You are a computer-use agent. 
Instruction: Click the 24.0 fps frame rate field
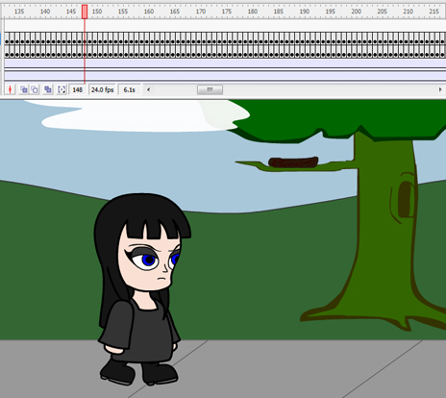102,89
